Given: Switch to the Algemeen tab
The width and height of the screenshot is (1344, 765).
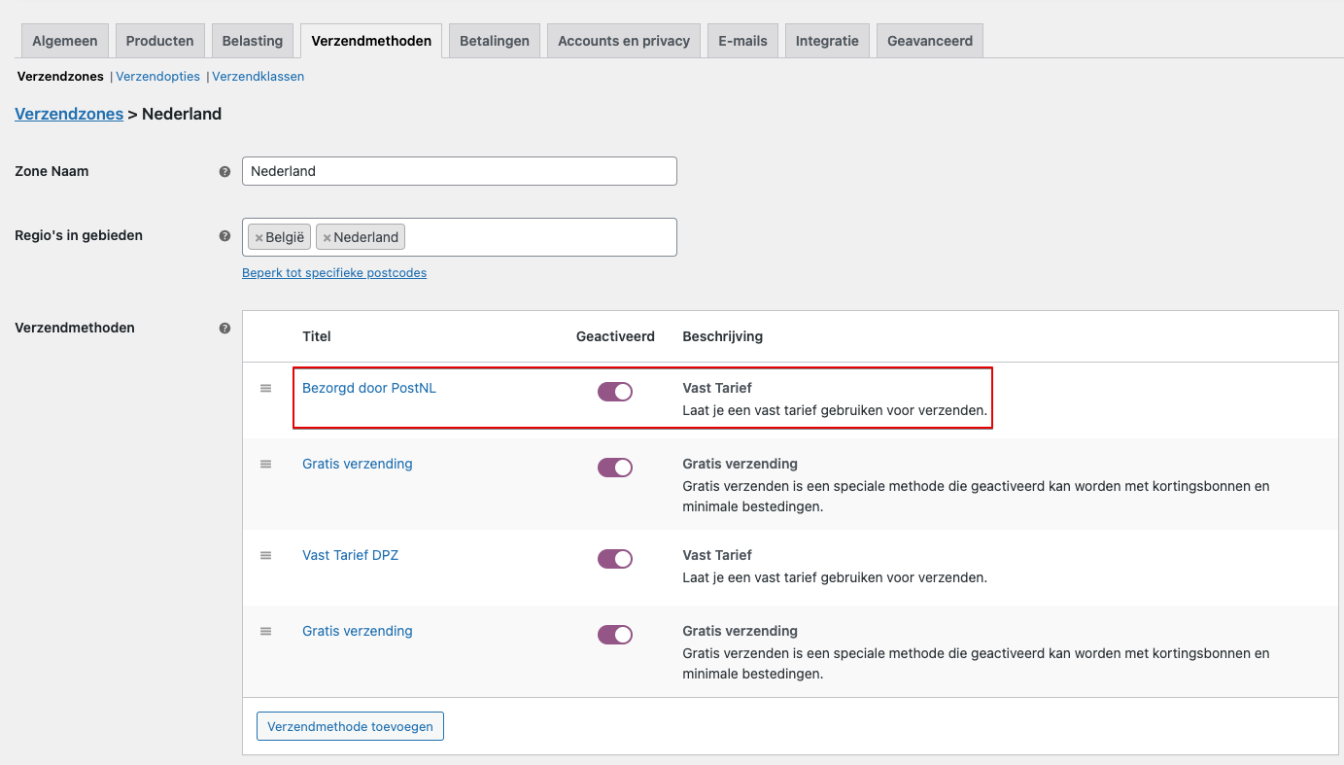Looking at the screenshot, I should pos(64,40).
